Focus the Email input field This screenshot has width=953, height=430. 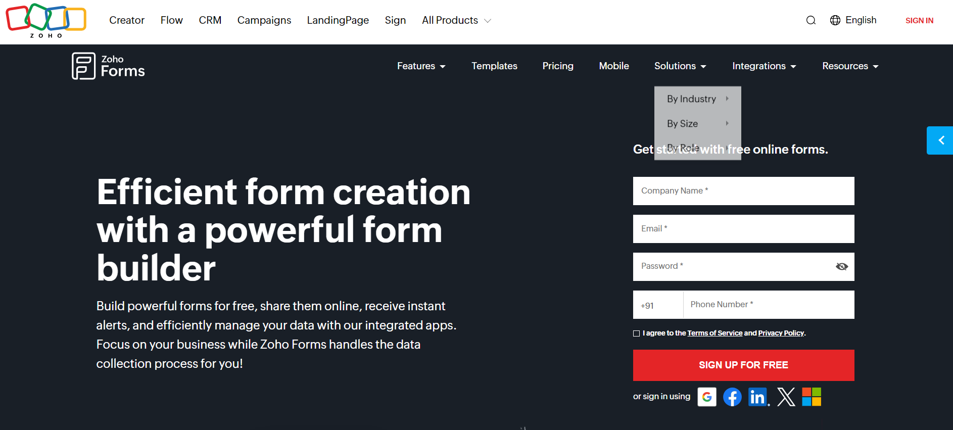[744, 229]
